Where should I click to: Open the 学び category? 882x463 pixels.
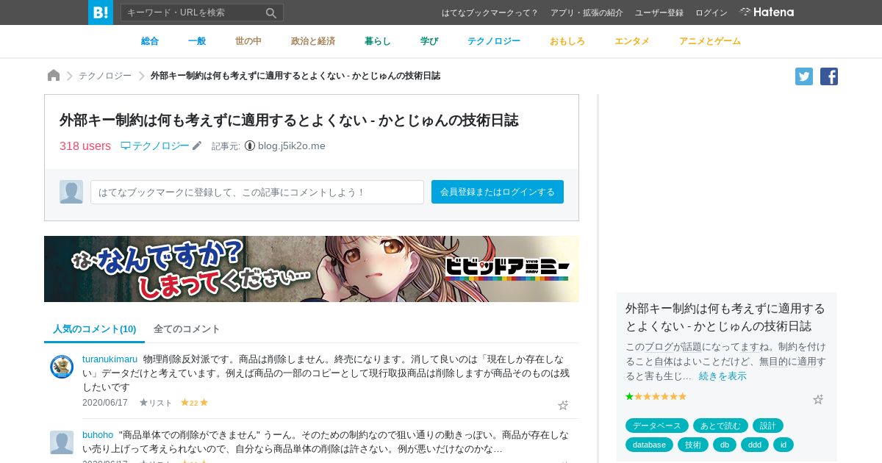pyautogui.click(x=429, y=41)
